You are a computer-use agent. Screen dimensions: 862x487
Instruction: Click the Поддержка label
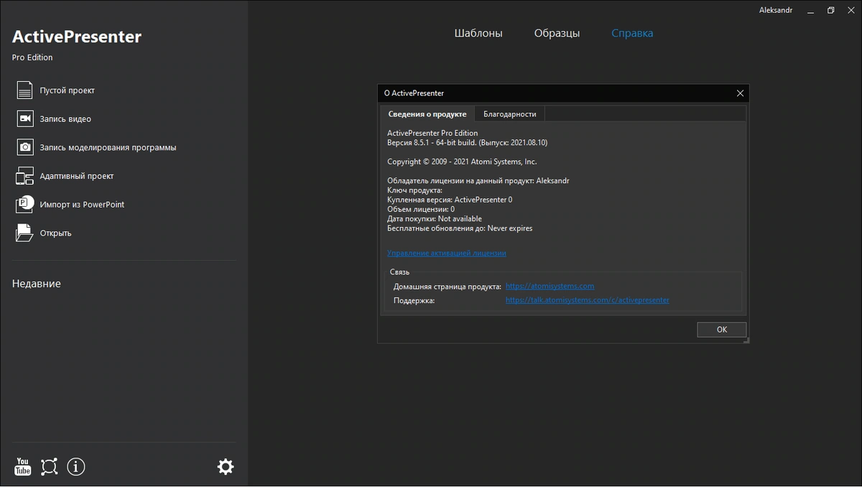click(414, 300)
